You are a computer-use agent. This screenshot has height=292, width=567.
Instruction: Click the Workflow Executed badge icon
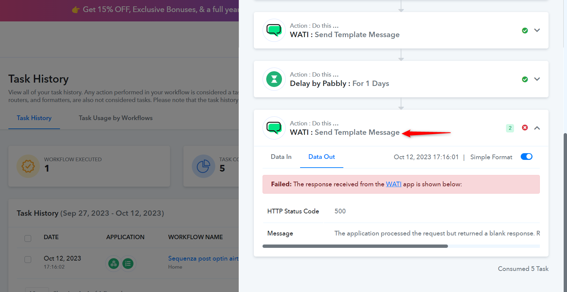(x=28, y=166)
